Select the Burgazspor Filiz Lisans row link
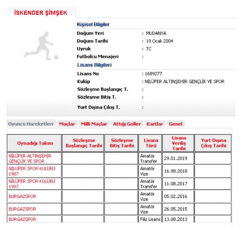This screenshot has width=242, height=227. (22, 219)
